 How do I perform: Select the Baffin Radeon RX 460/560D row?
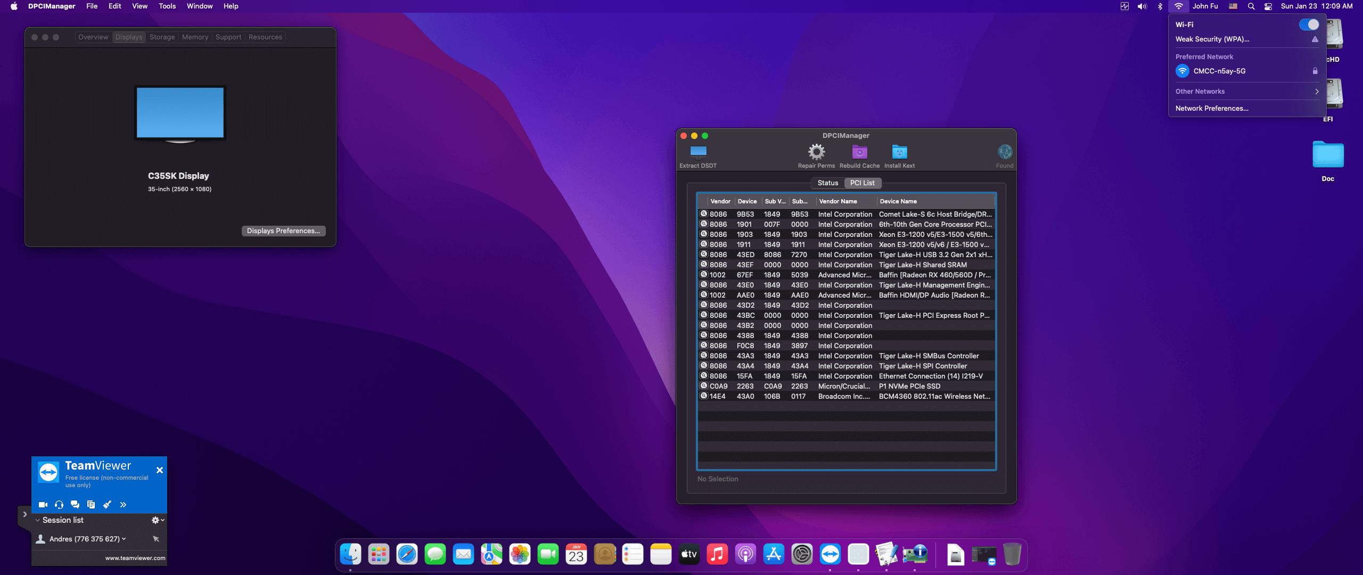point(847,275)
